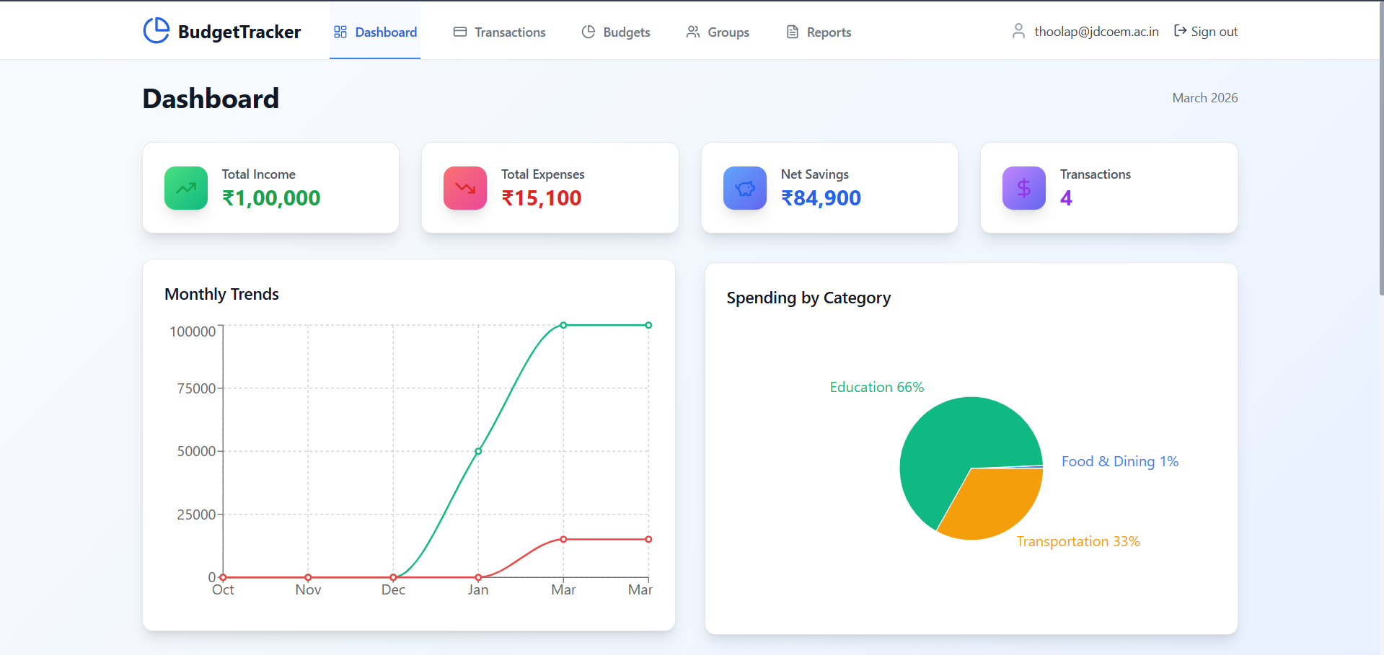Click the green Total Income trend icon
The height and width of the screenshot is (655, 1384).
pos(185,187)
